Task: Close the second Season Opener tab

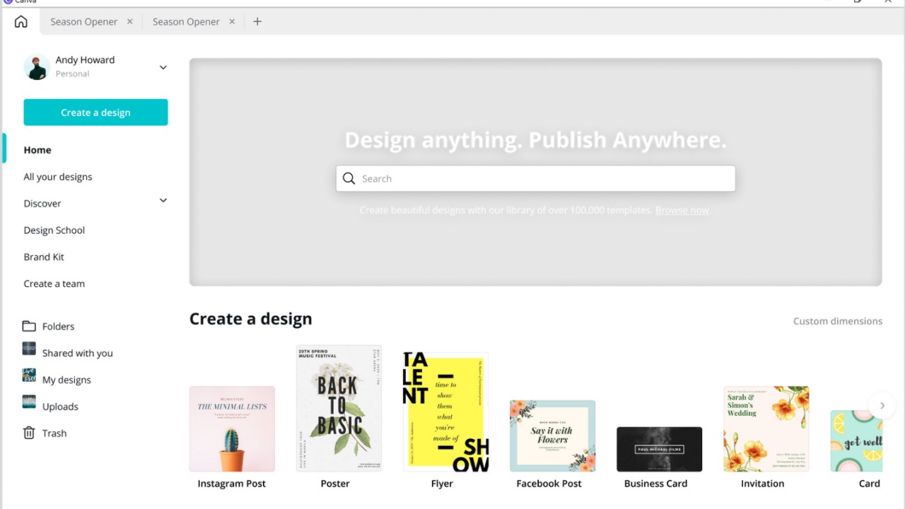Action: [x=232, y=22]
